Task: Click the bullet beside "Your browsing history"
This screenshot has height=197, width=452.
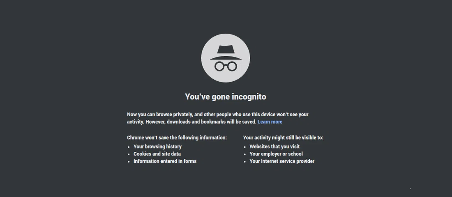Action: coord(129,147)
